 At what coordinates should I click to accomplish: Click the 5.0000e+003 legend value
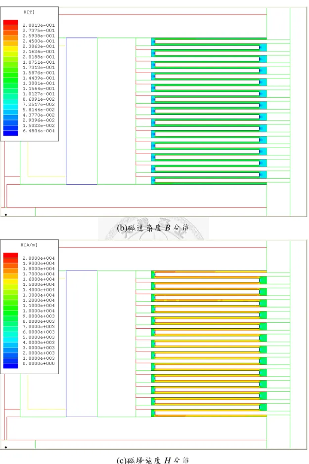(x=39, y=337)
